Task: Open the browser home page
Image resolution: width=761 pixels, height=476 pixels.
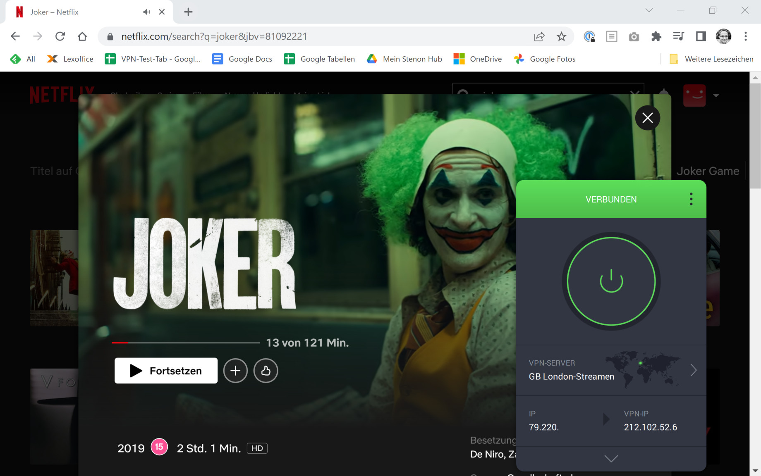Action: point(82,36)
